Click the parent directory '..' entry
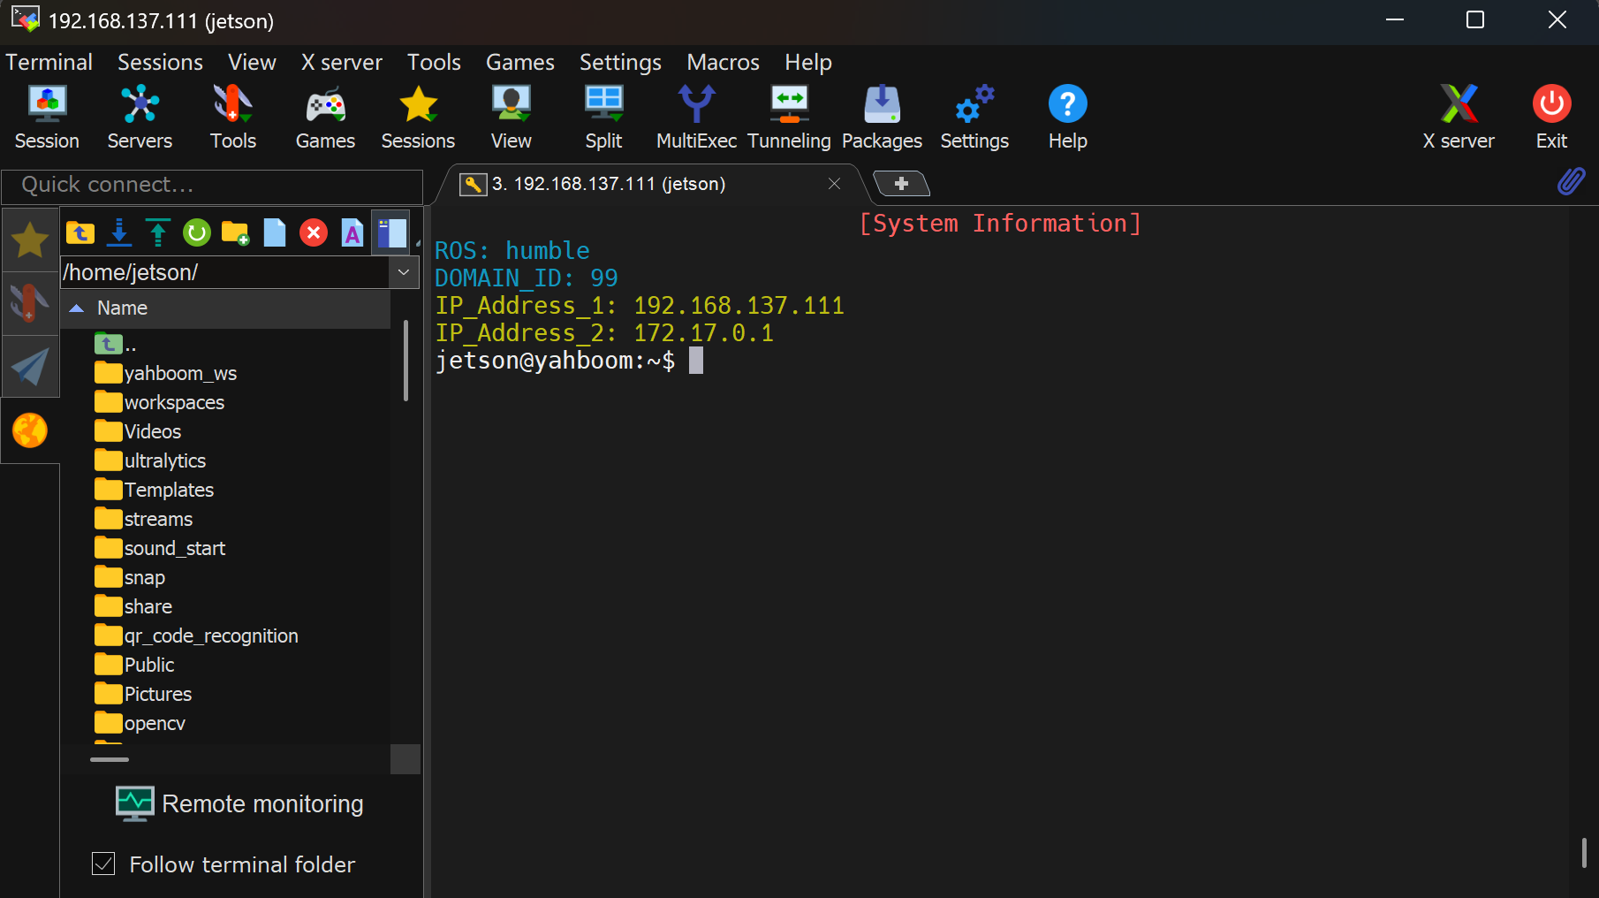 tap(116, 344)
